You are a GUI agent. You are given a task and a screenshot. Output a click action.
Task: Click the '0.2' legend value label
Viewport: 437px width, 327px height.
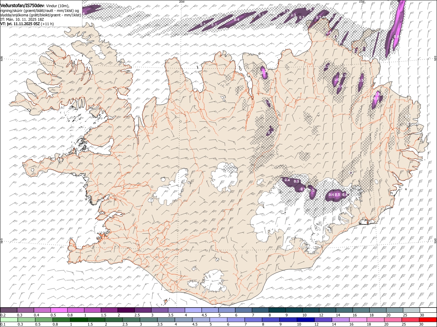pyautogui.click(x=3, y=315)
